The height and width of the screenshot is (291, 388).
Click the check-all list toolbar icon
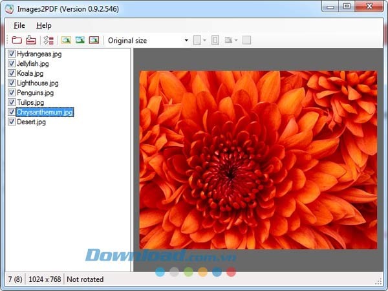(x=48, y=40)
